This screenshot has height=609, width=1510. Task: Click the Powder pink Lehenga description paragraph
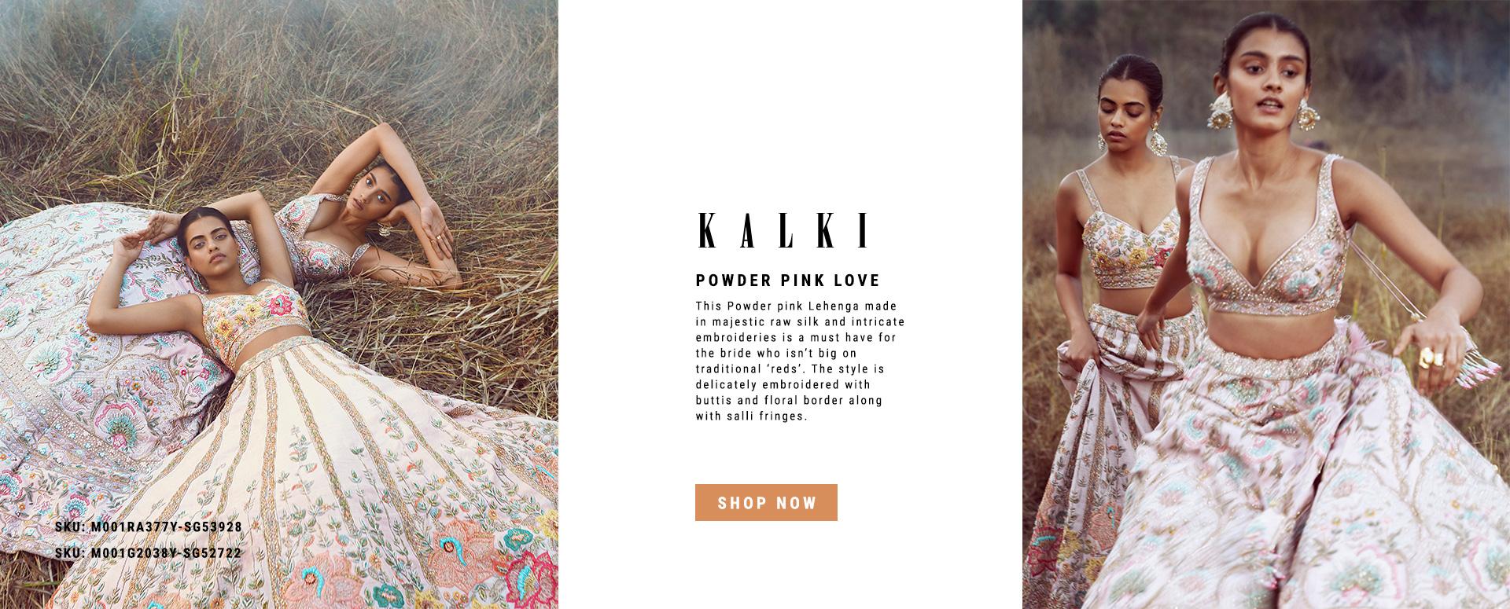pyautogui.click(x=801, y=361)
